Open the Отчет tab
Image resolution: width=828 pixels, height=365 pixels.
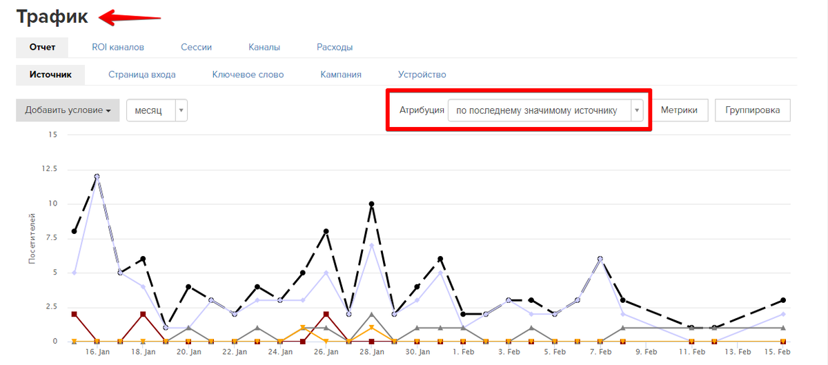42,48
